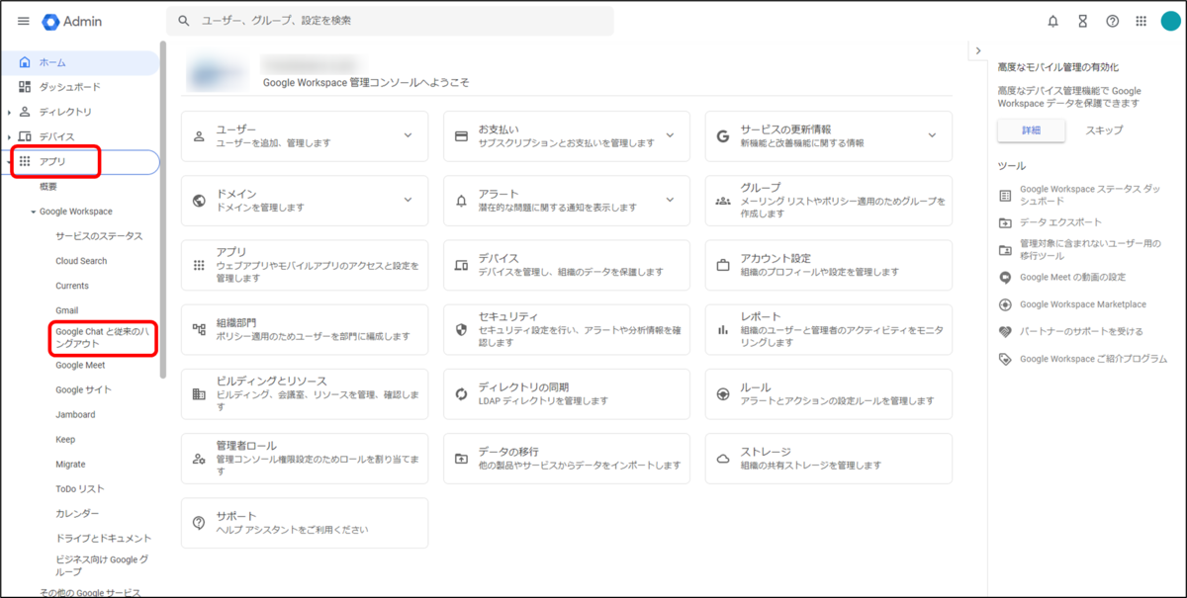Open 概要 under アプリ
Viewport: 1187px width, 598px height.
tap(48, 187)
